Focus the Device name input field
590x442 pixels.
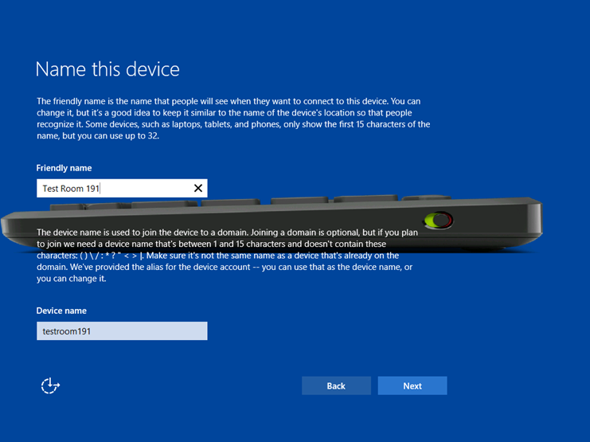122,331
